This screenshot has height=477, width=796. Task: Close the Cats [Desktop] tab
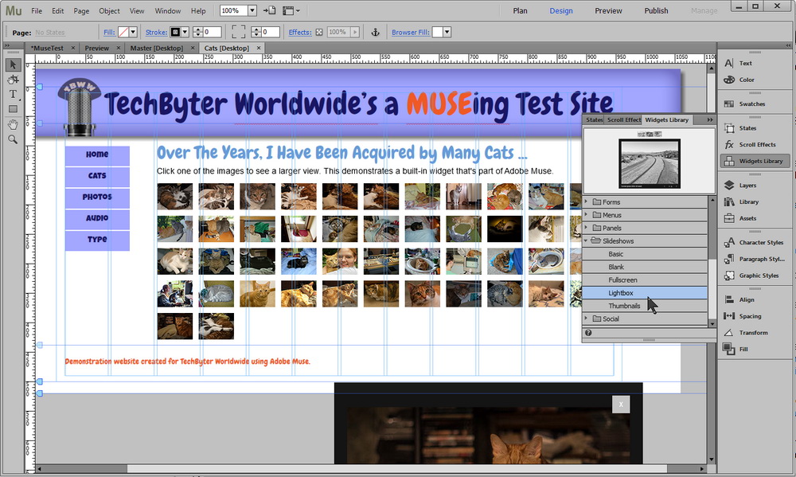[259, 48]
